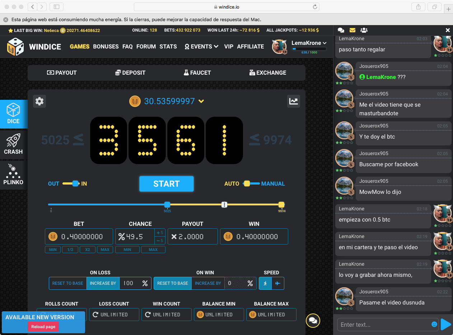This screenshot has width=453, height=335.
Task: Open the chat bubbles tab icon
Action: point(341,31)
